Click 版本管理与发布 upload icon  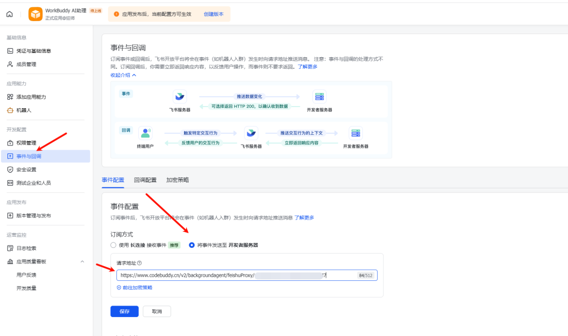(x=10, y=216)
